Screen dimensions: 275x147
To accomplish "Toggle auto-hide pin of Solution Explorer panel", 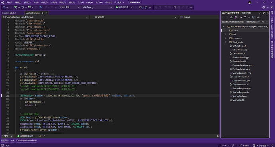I will [x=263, y=13].
